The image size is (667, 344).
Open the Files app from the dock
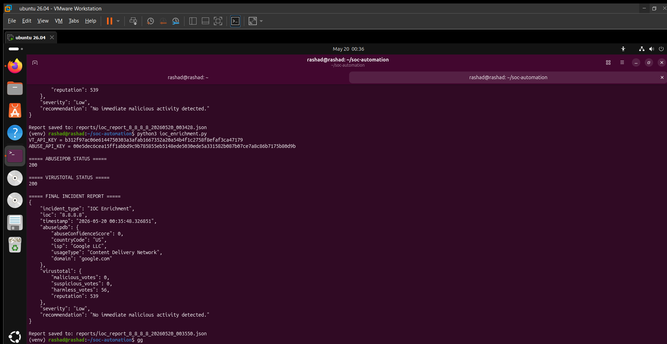tap(15, 88)
